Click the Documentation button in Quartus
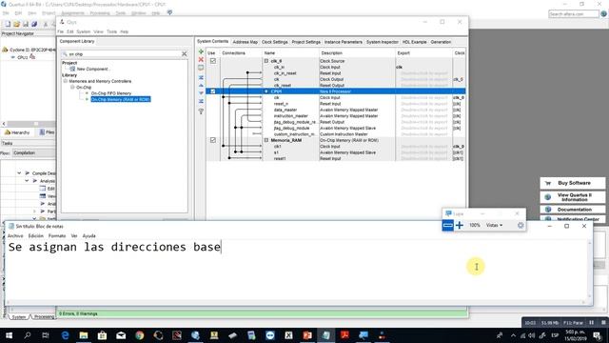The image size is (609, 343). coord(573,210)
